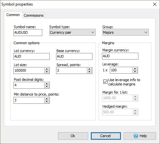Increase Spread points with up arrow
The image size is (160, 144).
click(90, 69)
